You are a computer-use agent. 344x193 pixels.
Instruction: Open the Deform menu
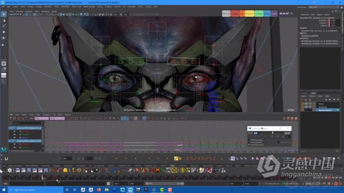click(x=117, y=7)
